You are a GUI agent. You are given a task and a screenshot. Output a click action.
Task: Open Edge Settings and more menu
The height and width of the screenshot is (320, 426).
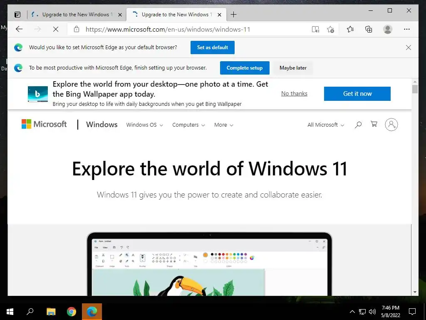407,29
